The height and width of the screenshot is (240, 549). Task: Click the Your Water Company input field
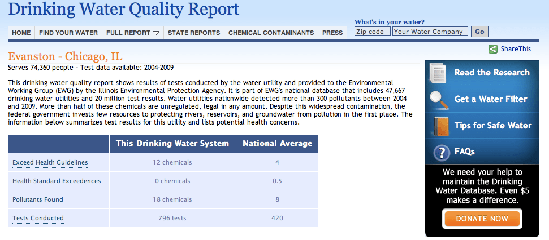coord(430,32)
